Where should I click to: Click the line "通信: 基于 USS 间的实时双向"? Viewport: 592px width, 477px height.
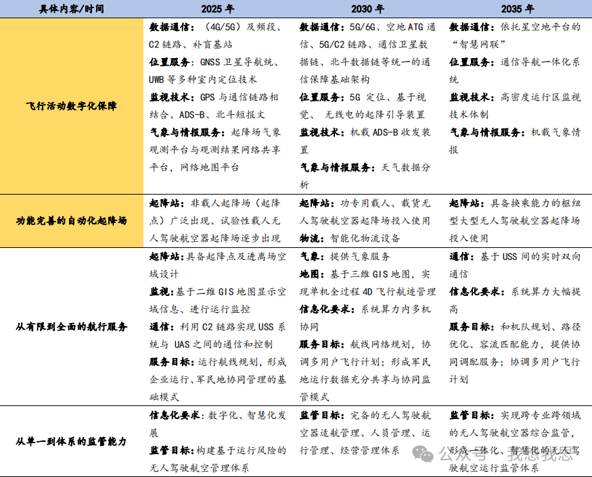(515, 257)
